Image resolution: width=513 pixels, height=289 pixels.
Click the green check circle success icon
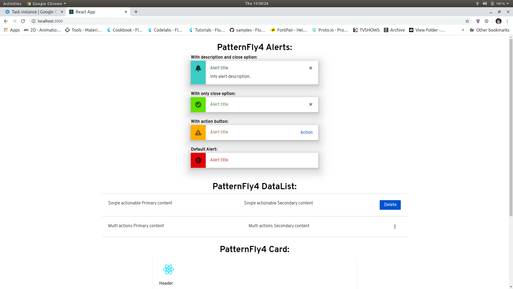(198, 105)
